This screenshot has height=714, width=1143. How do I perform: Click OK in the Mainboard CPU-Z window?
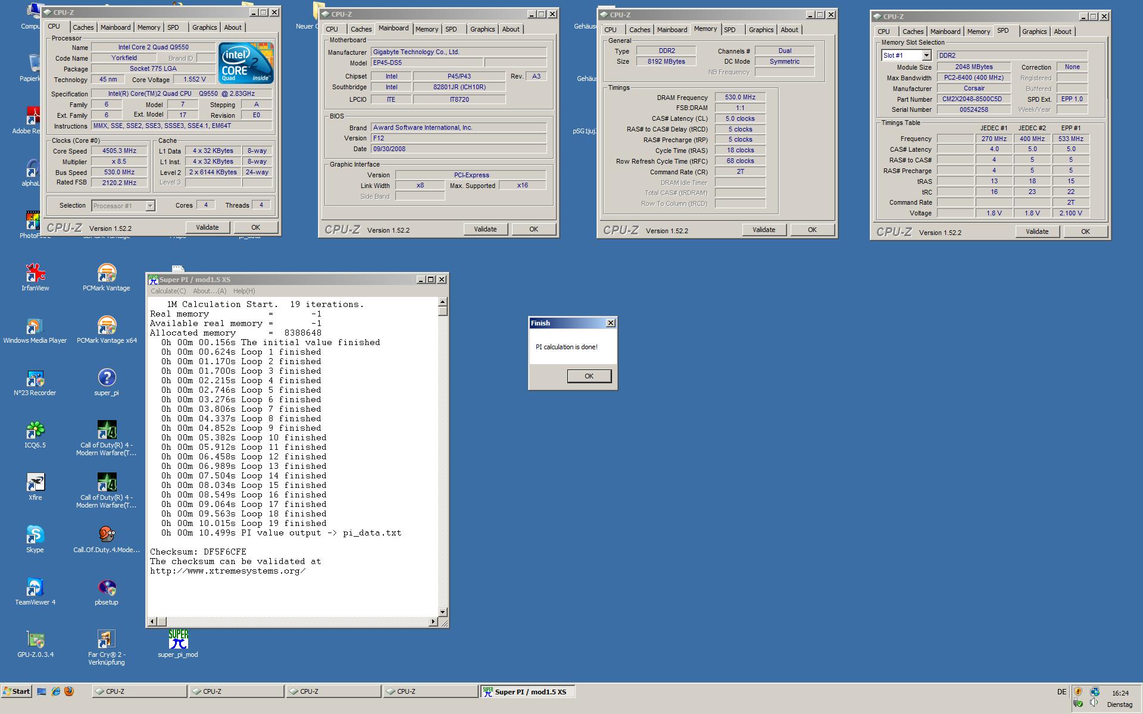pos(533,229)
